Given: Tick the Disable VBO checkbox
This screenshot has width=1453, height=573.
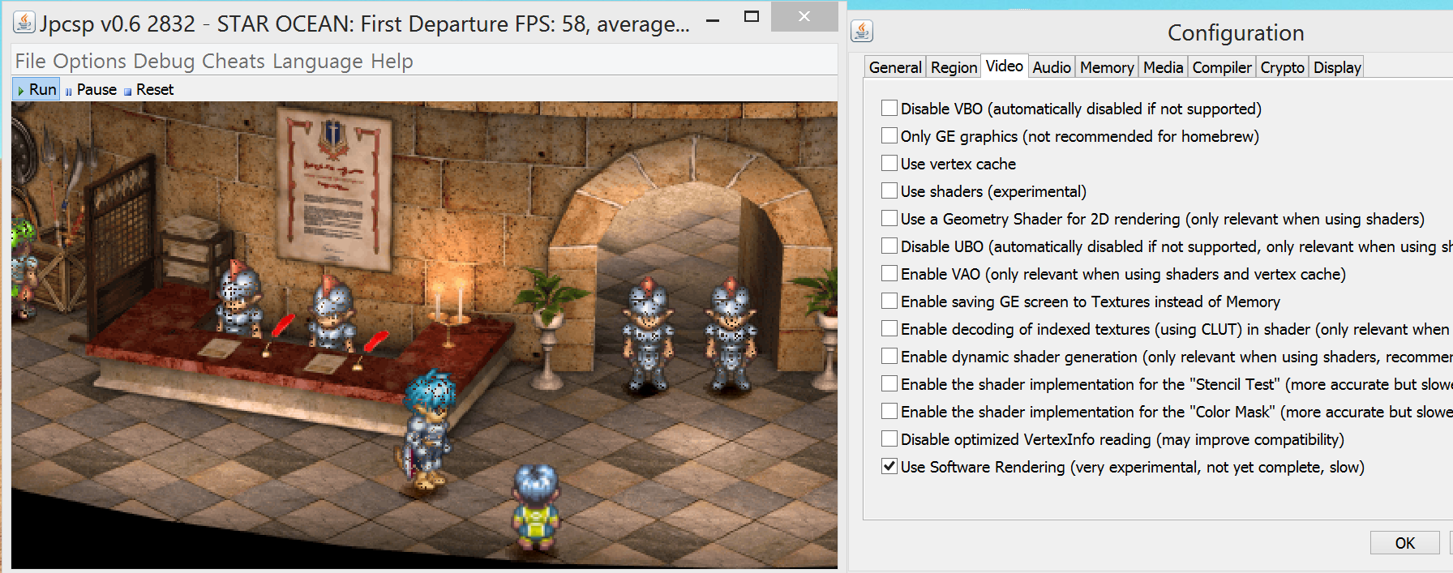Looking at the screenshot, I should click(889, 108).
